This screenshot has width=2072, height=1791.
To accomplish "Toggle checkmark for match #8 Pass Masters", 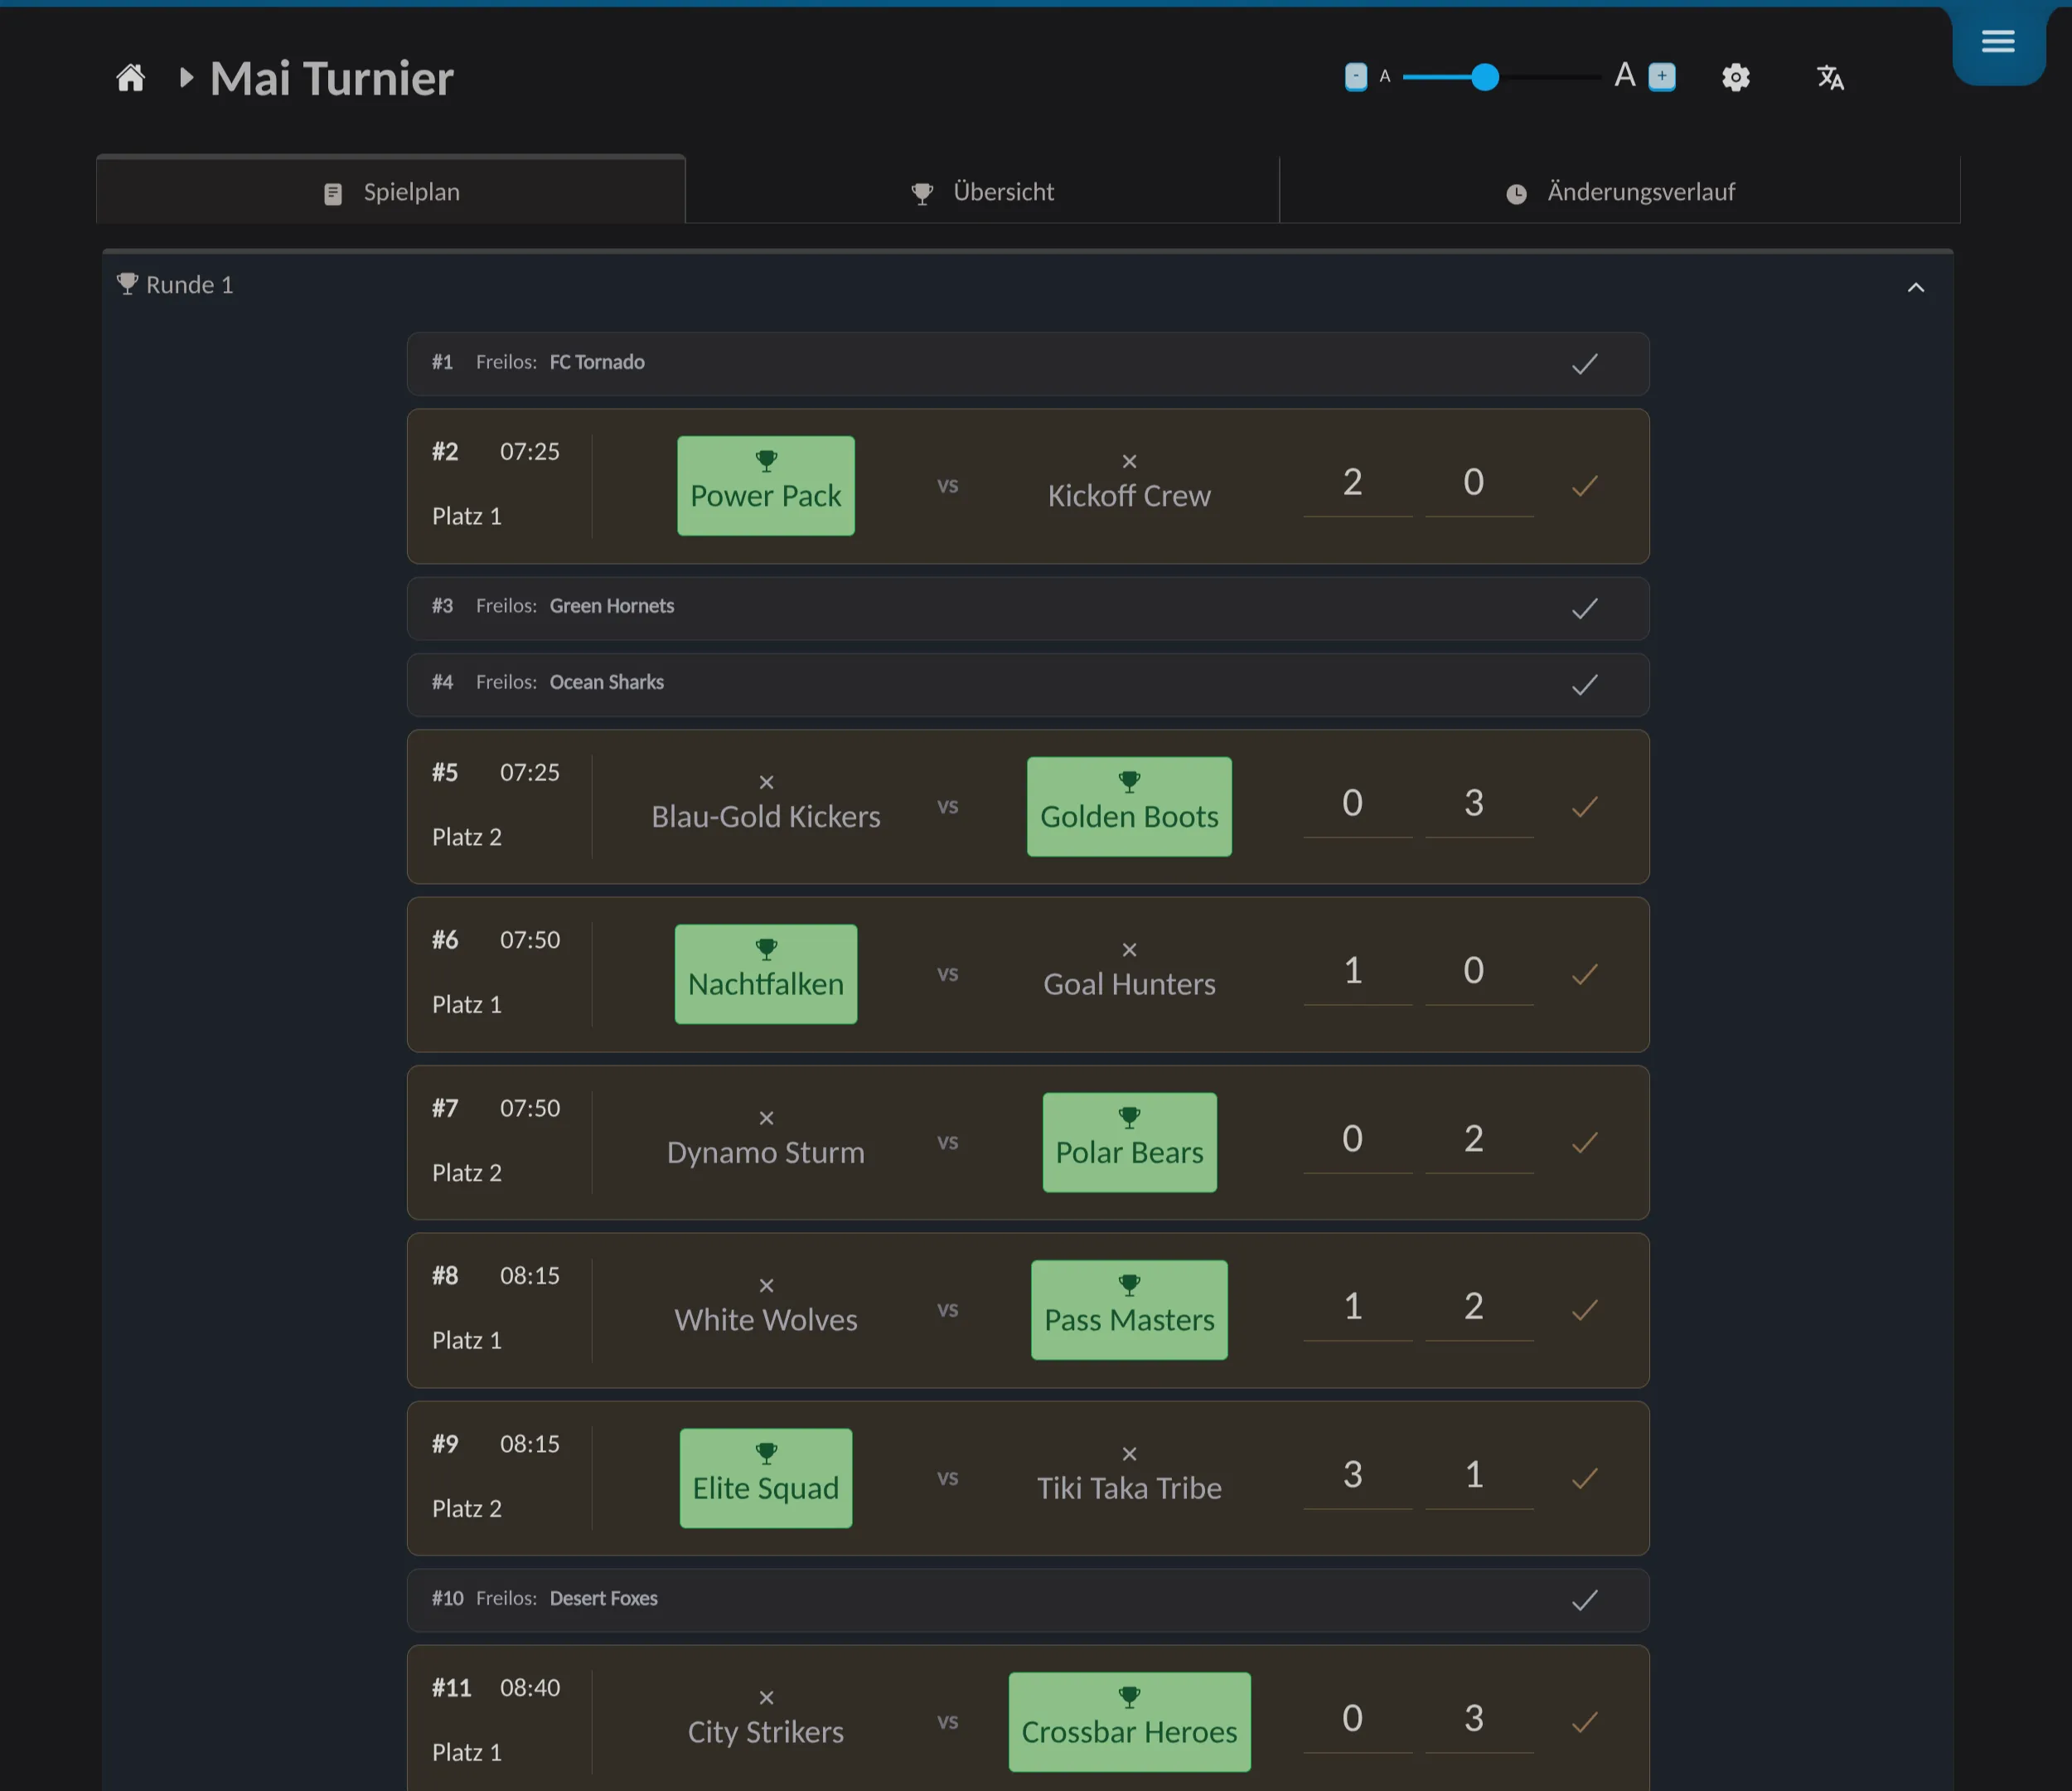I will coord(1585,1310).
